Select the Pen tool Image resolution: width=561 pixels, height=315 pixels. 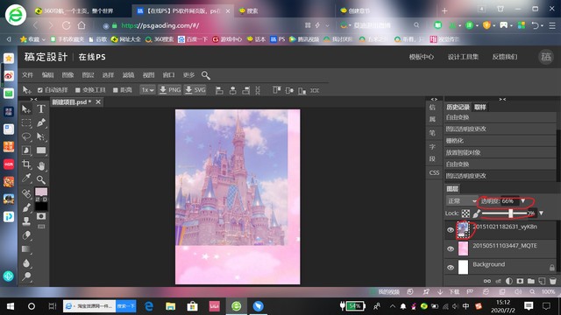41,122
